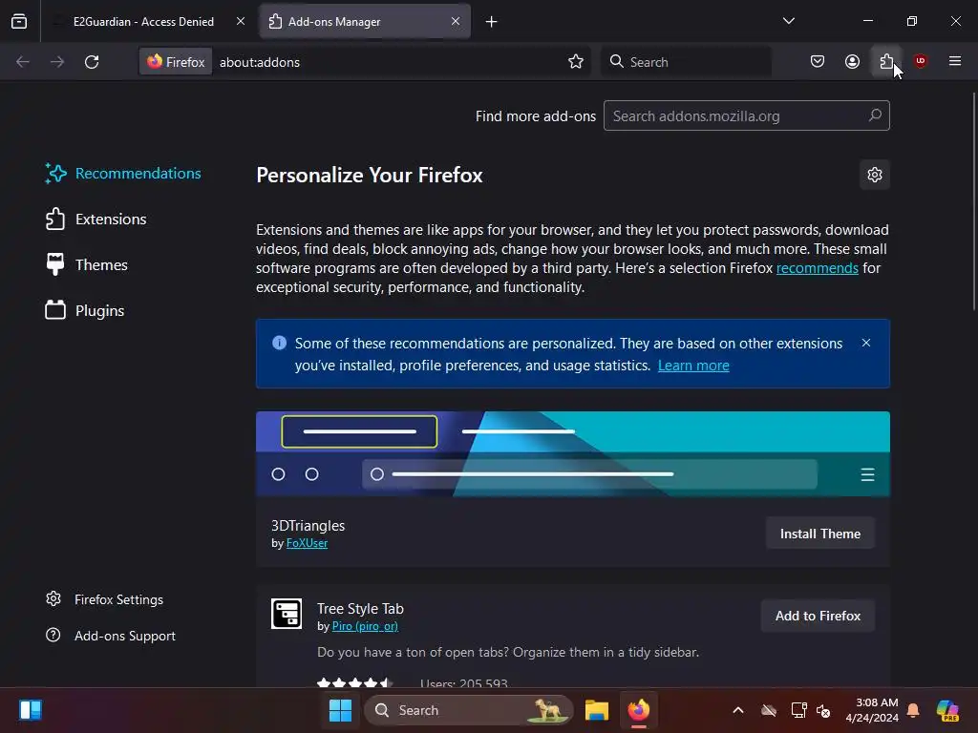Viewport: 978px width, 733px height.
Task: Open the Firefox account icon
Action: [x=852, y=61]
